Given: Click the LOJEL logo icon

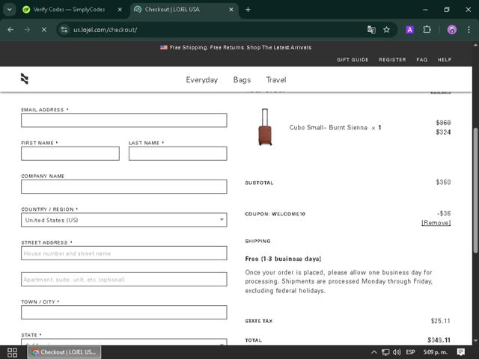Looking at the screenshot, I should click(x=25, y=79).
